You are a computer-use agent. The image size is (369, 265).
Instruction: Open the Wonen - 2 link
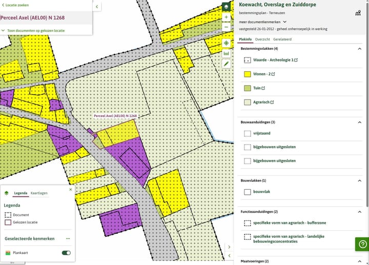(x=263, y=74)
